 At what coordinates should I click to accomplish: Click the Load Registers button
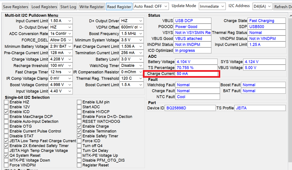pos(44,7)
